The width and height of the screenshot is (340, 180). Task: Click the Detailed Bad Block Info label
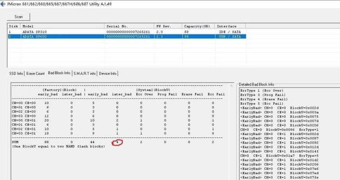pos(257,84)
